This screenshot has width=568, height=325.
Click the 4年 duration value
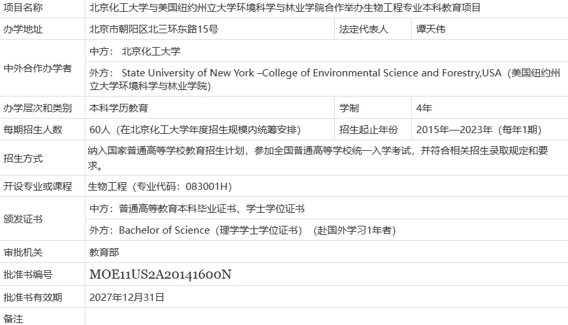(424, 108)
